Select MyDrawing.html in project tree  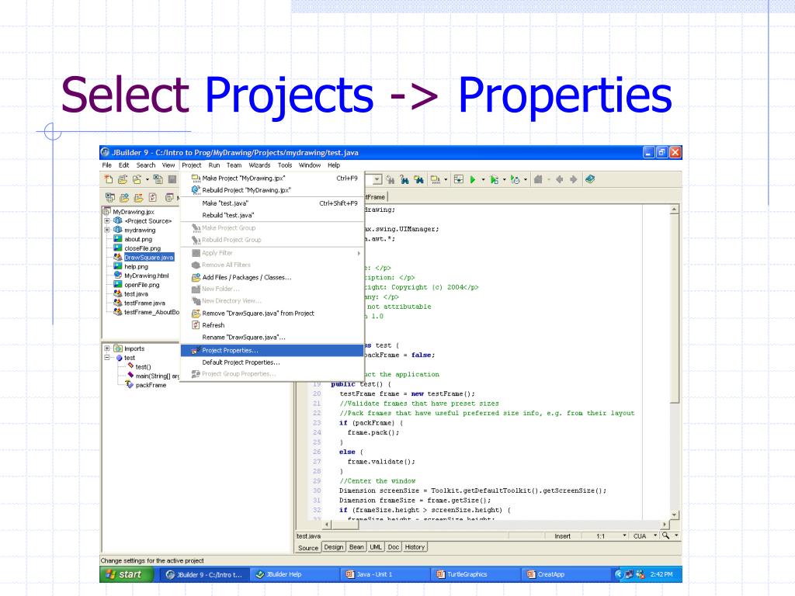tap(147, 275)
